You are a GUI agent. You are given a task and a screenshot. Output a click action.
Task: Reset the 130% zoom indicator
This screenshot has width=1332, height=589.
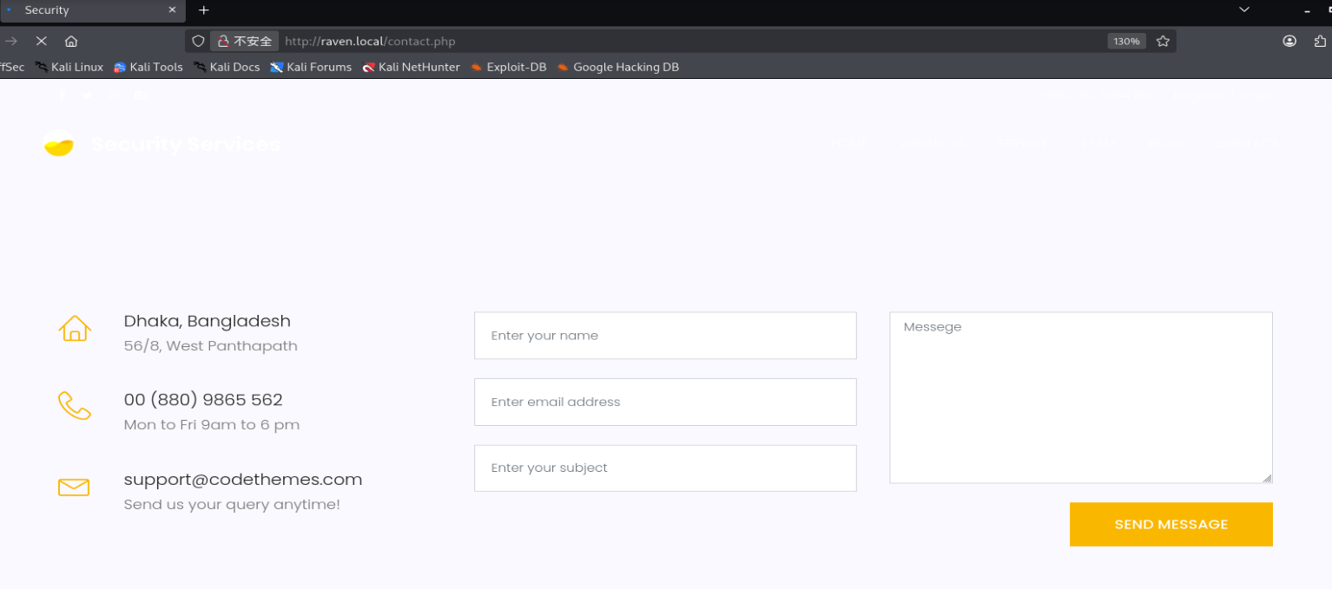[x=1126, y=41]
